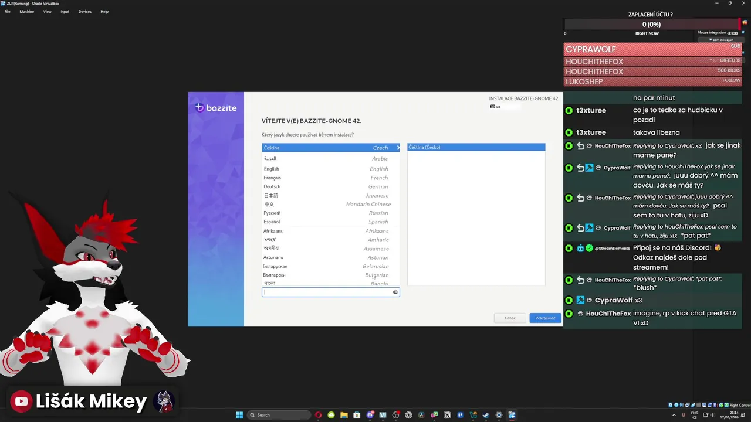This screenshot has width=751, height=422.
Task: Open Steam from the taskbar
Action: pyautogui.click(x=486, y=415)
